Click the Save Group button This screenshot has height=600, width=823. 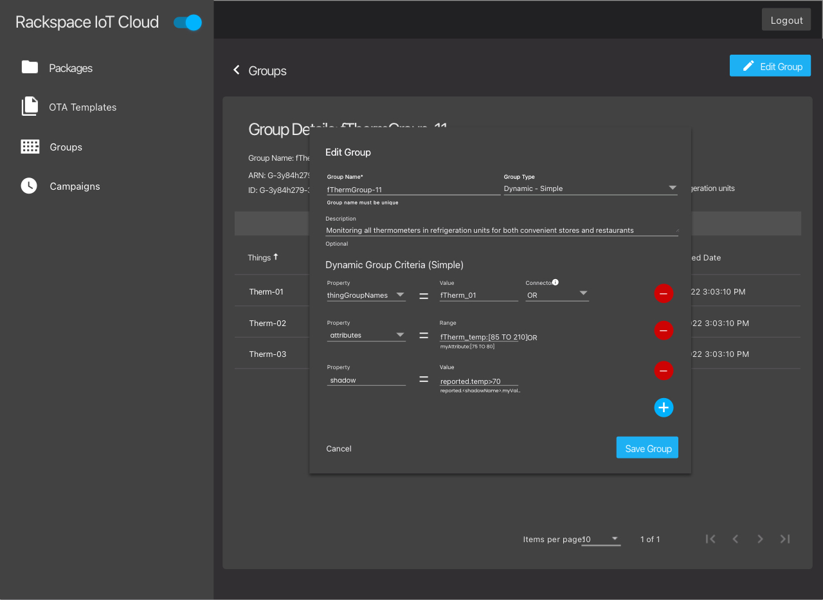coord(647,448)
